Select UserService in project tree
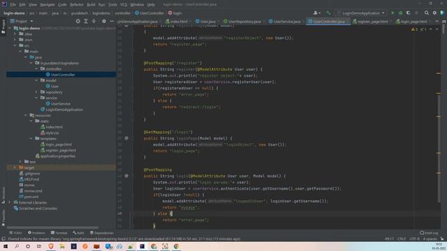 [x=61, y=104]
